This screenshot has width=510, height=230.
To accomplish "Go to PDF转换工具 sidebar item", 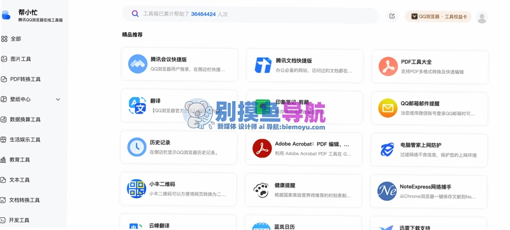I will tap(21, 79).
